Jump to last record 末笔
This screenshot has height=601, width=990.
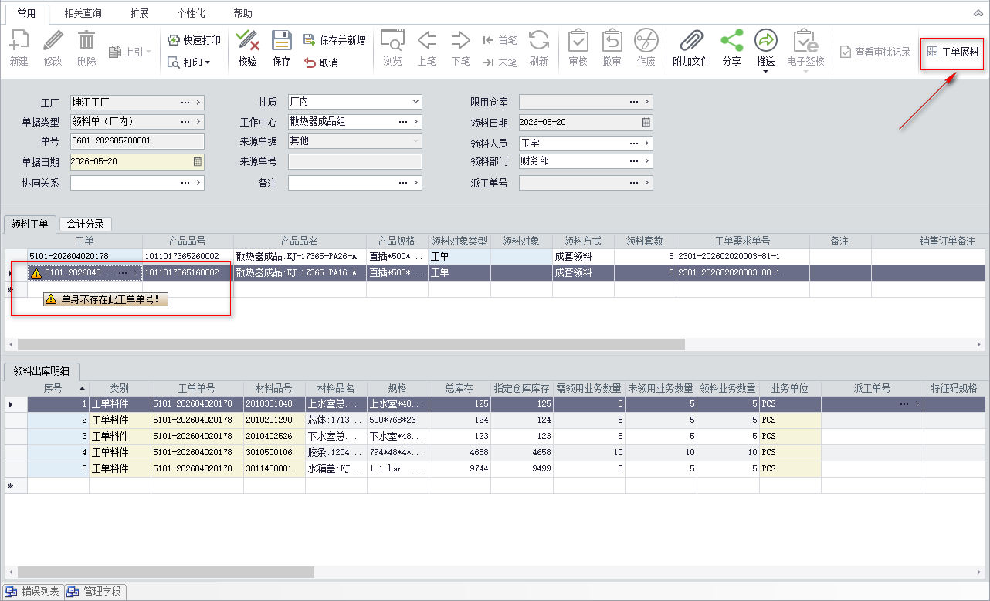point(500,62)
